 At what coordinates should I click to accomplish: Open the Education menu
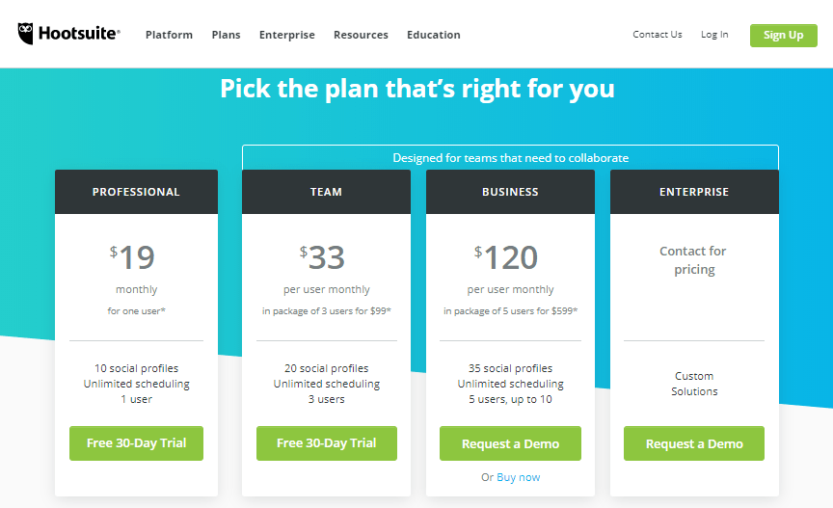point(433,35)
